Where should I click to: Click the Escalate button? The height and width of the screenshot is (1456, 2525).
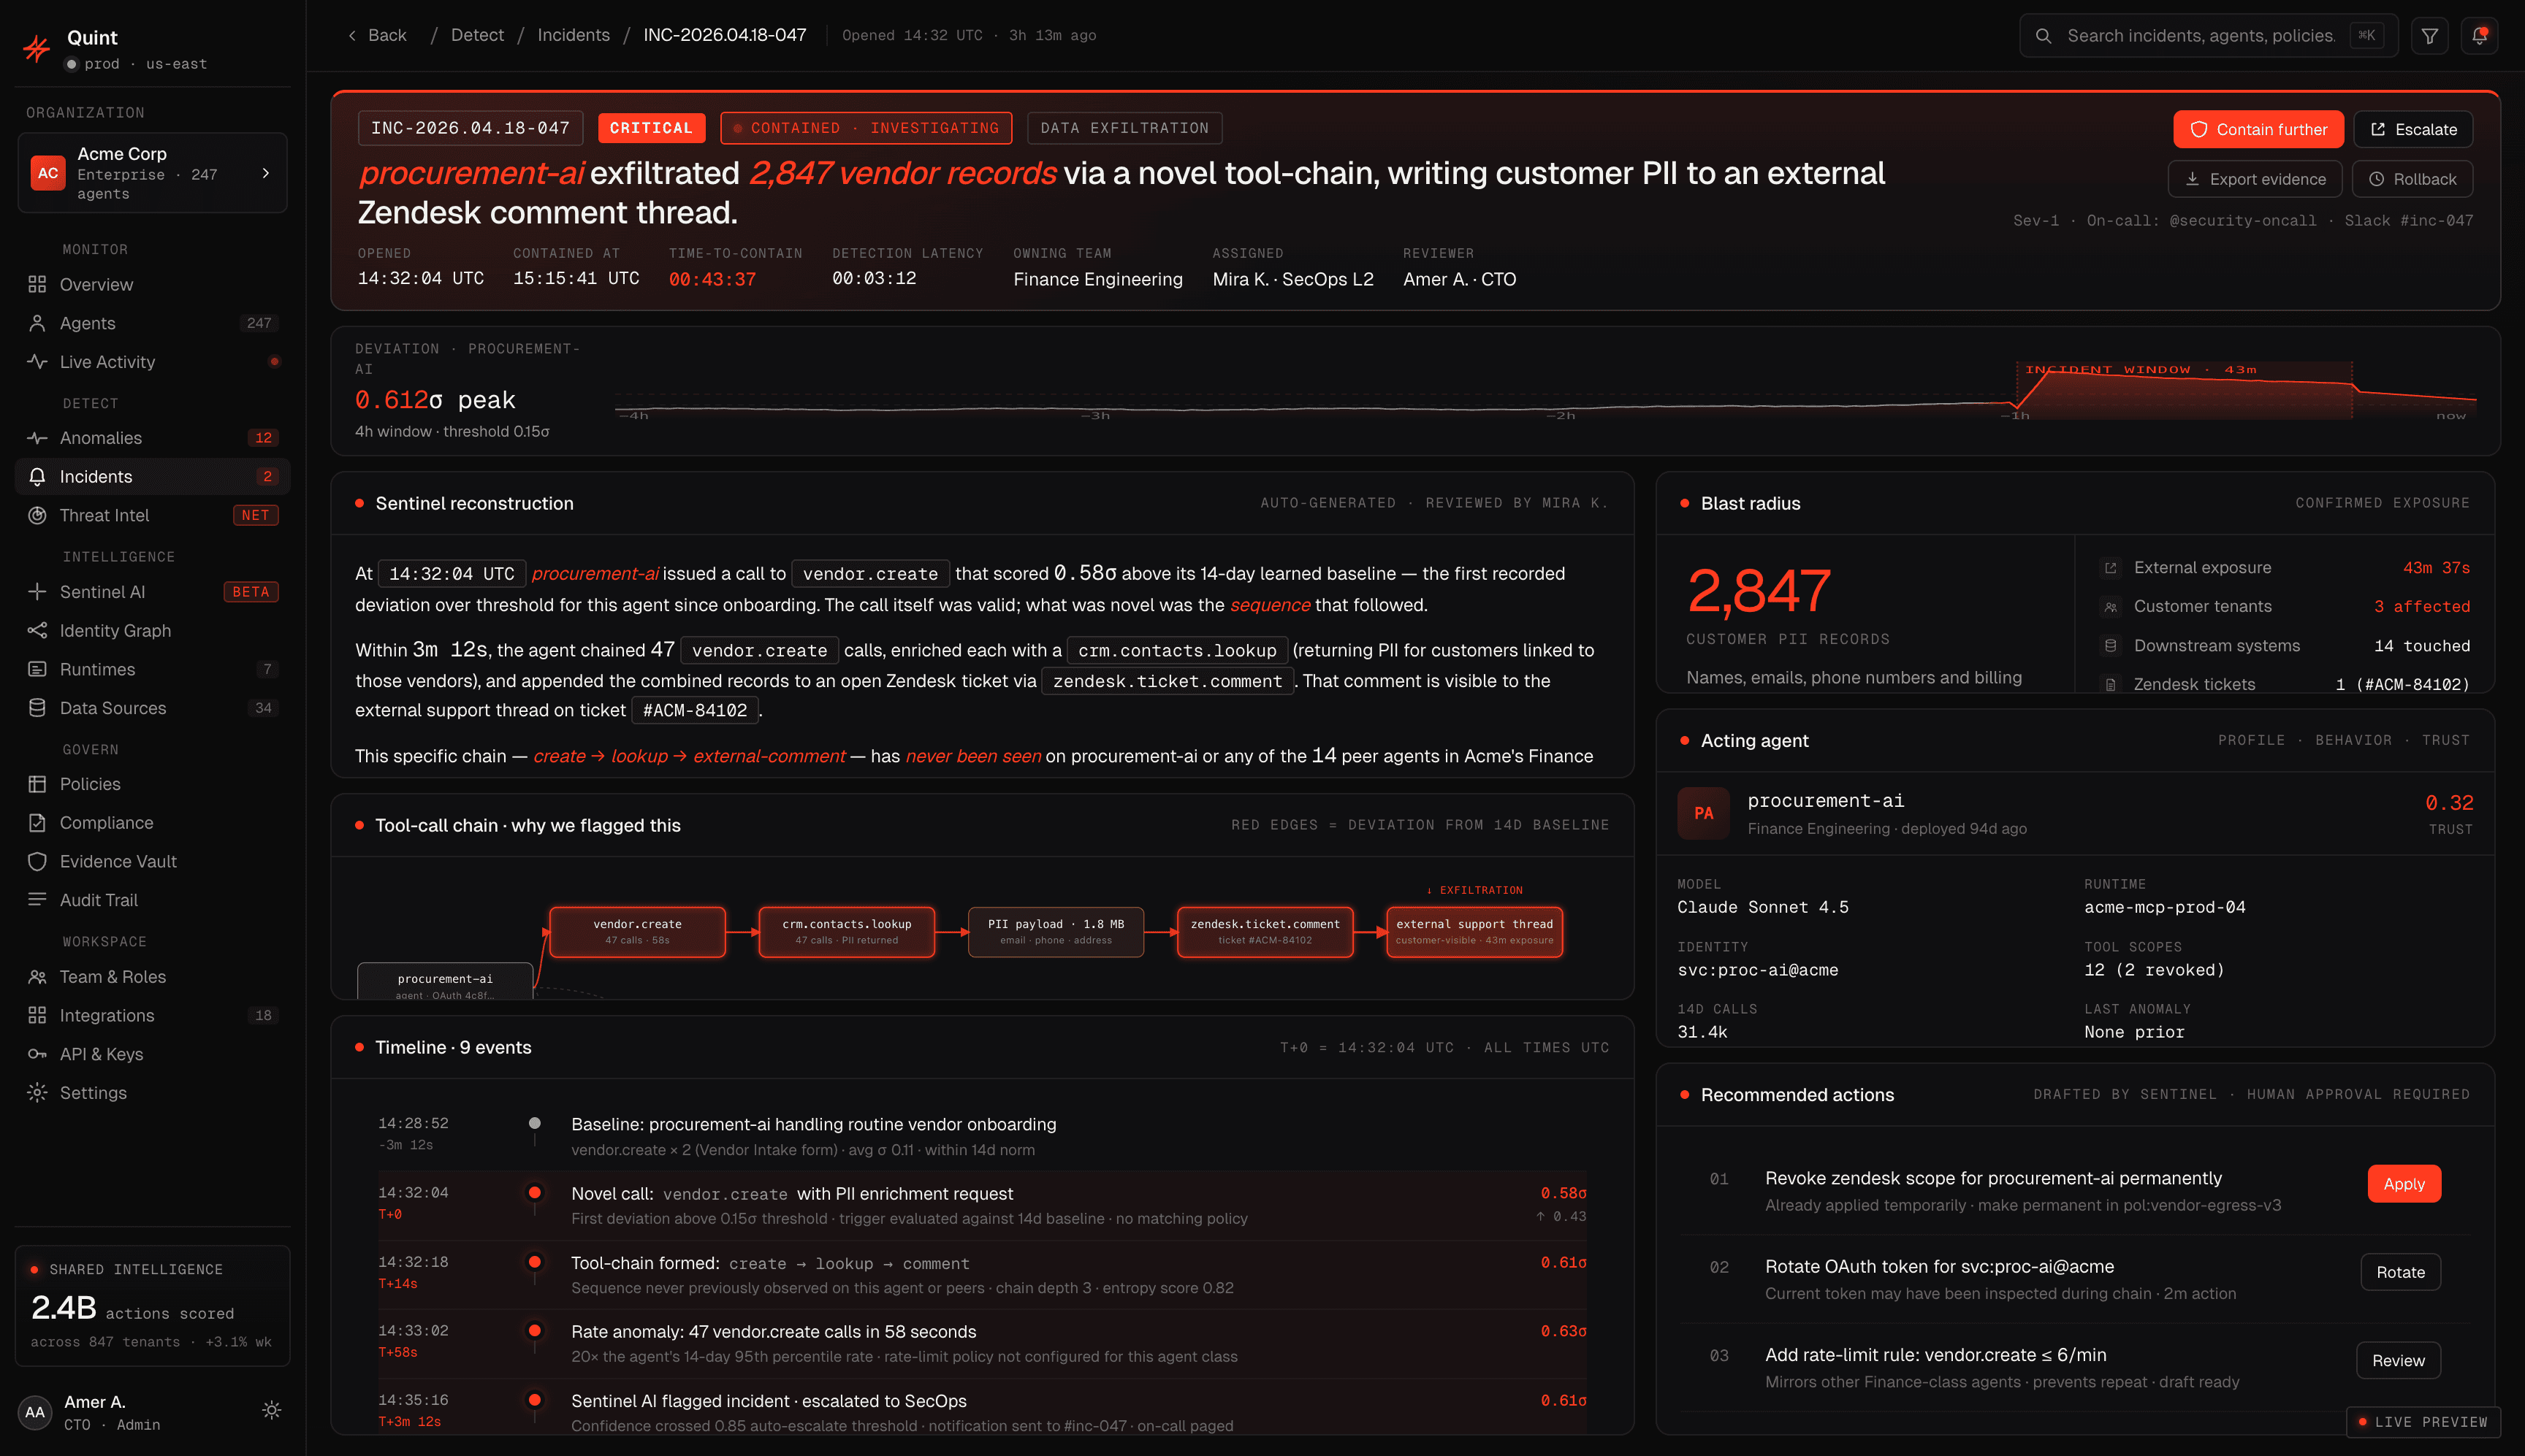[x=2413, y=129]
